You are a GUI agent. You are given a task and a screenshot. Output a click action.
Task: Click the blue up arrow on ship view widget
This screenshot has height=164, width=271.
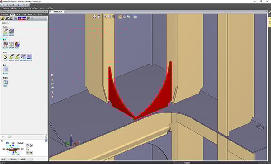(13, 145)
